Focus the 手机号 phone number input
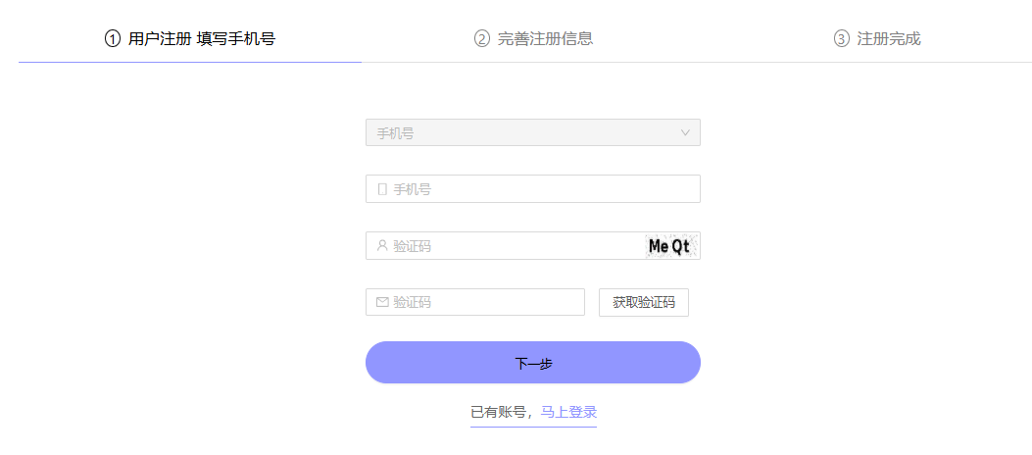Screen dimensions: 1032x455 pos(532,189)
